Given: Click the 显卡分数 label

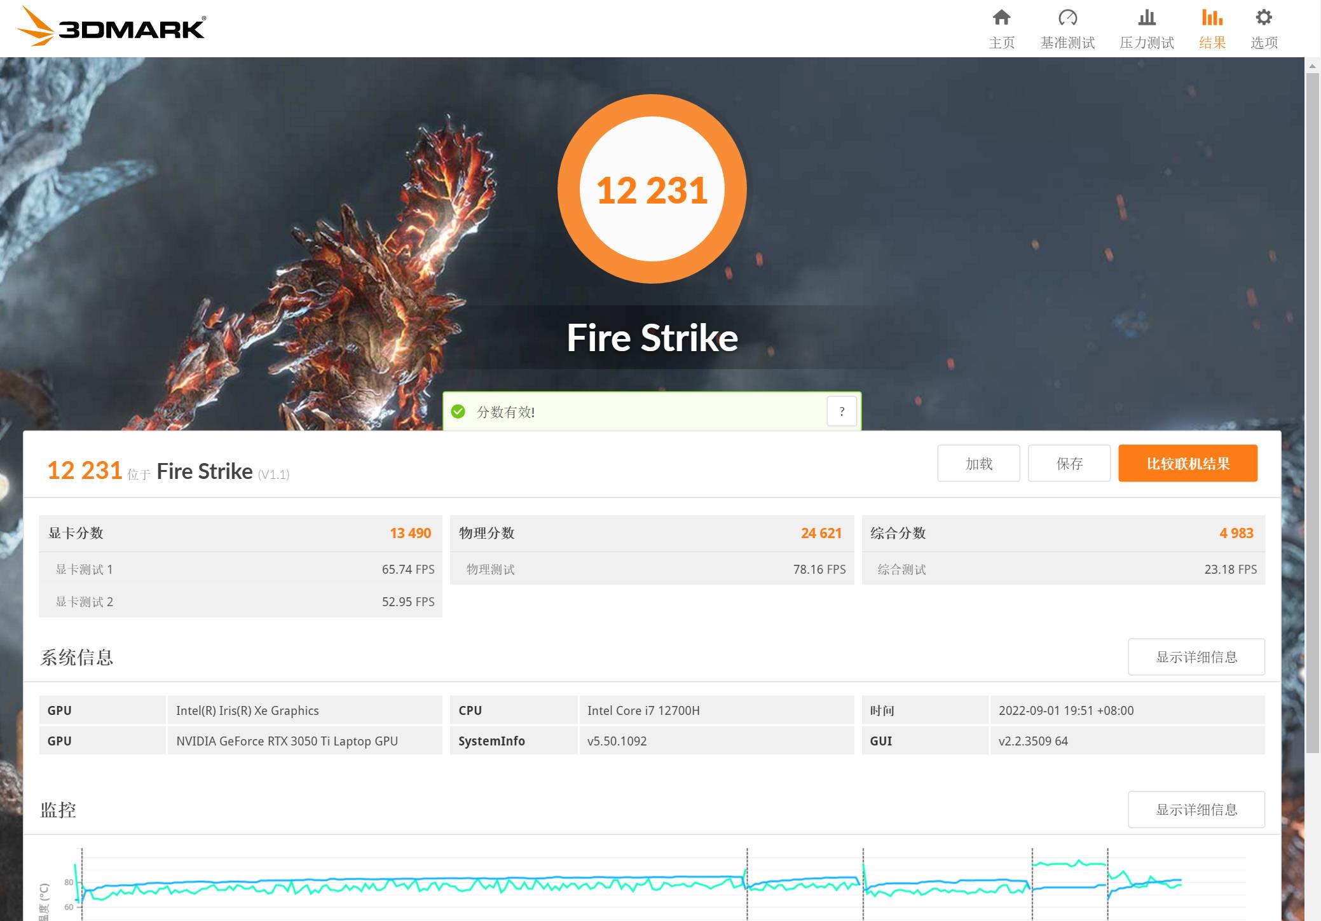Looking at the screenshot, I should click(76, 533).
